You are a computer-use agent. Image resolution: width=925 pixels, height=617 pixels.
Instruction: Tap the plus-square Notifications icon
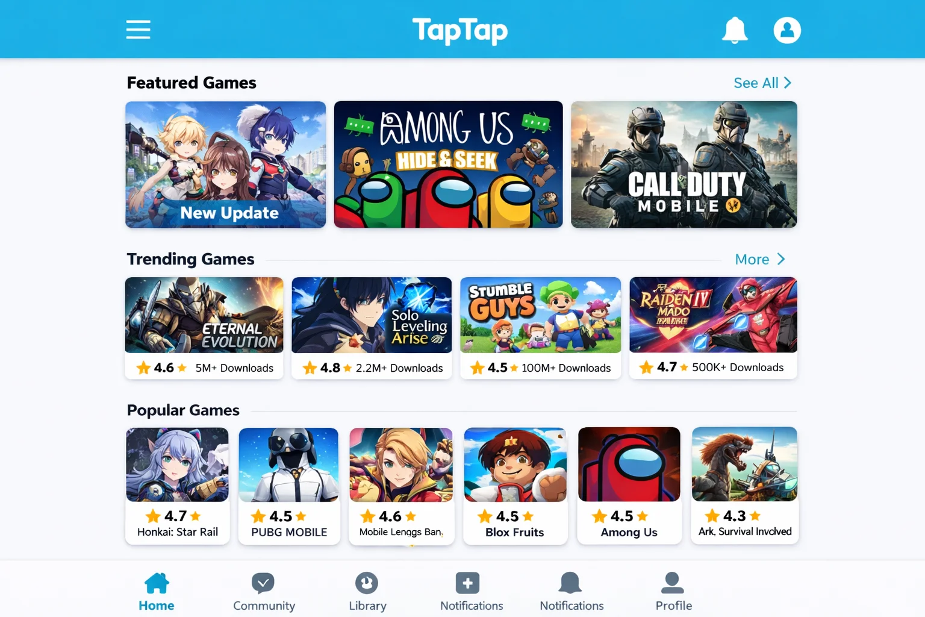[x=468, y=583]
